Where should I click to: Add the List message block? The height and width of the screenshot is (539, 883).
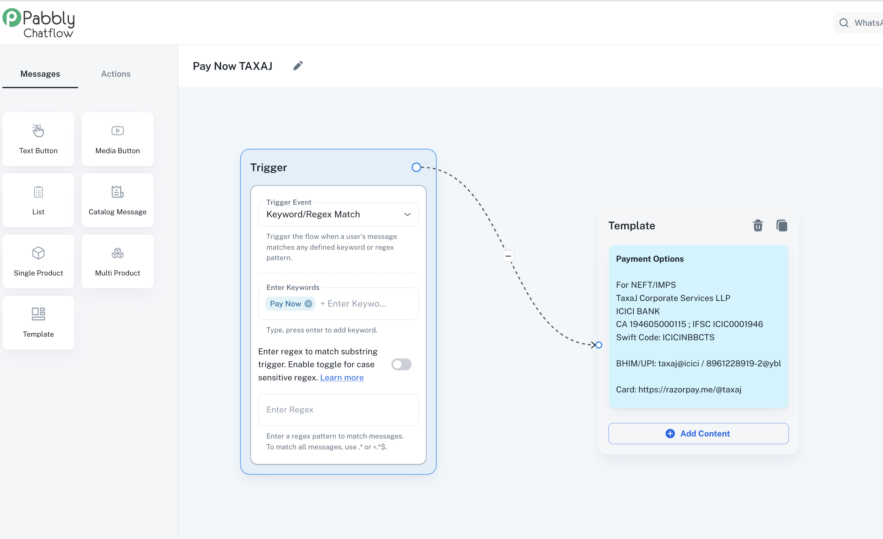point(38,200)
